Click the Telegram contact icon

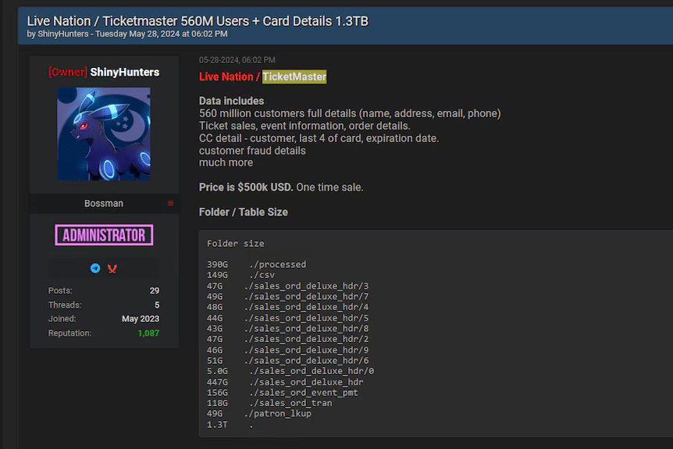pyautogui.click(x=95, y=268)
